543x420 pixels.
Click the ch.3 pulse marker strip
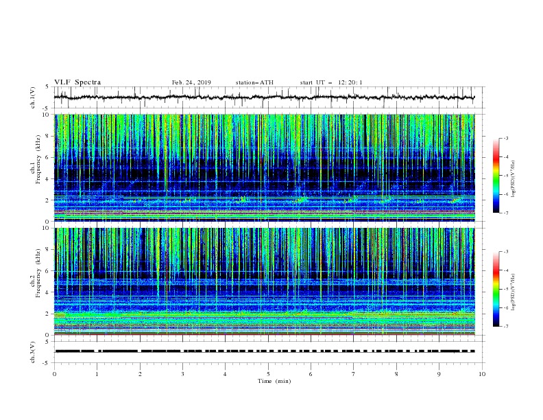[264, 351]
